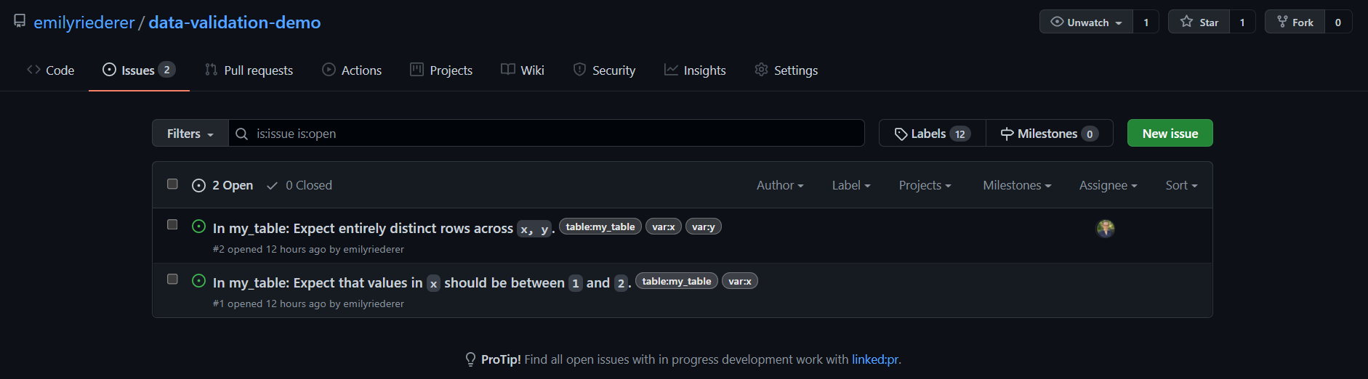Click the New issue button
Viewport: 1368px width, 379px height.
[x=1170, y=133]
